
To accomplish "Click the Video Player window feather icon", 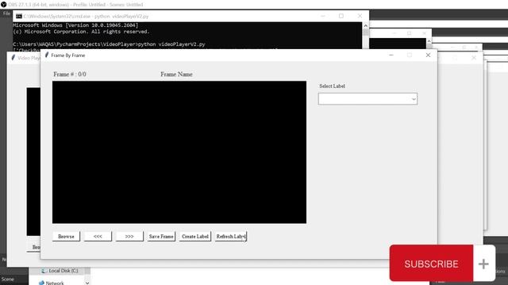I will tap(13, 58).
